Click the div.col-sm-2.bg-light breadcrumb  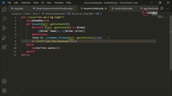81,14
